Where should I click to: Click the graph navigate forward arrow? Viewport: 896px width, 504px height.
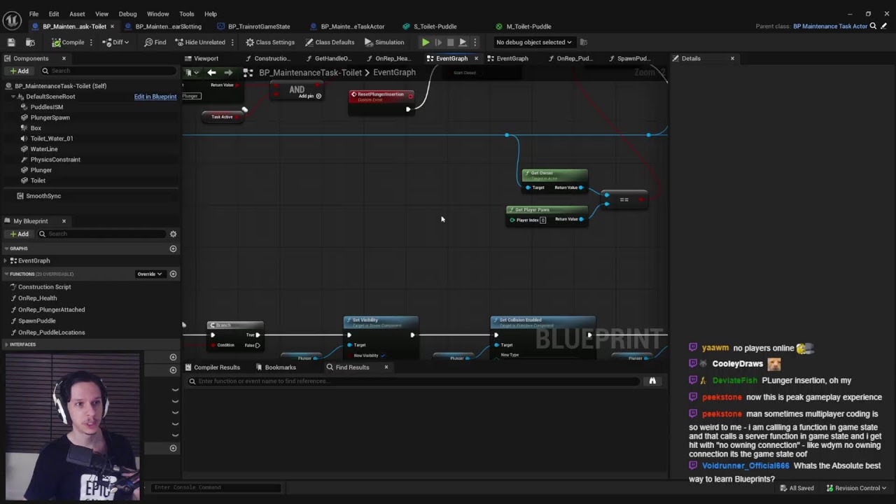(228, 73)
